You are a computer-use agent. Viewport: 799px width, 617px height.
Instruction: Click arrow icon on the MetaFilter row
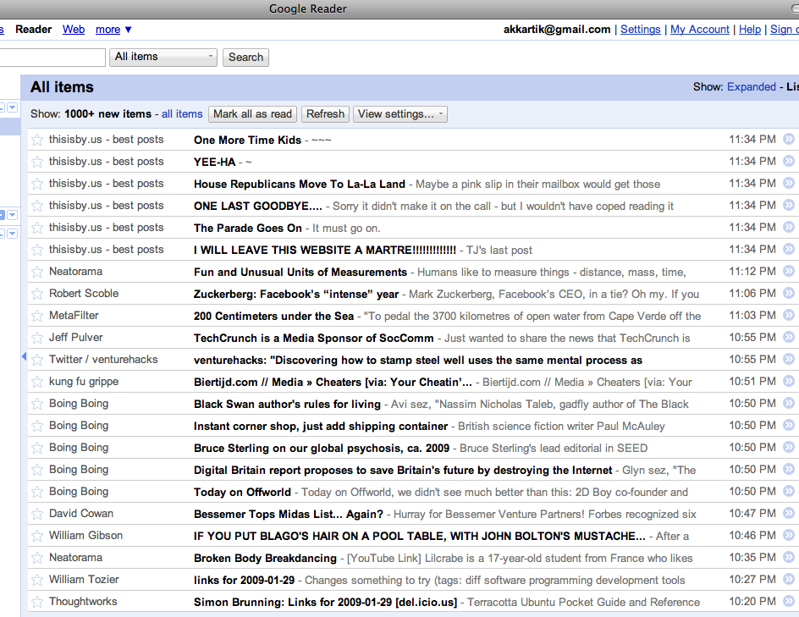pos(788,315)
